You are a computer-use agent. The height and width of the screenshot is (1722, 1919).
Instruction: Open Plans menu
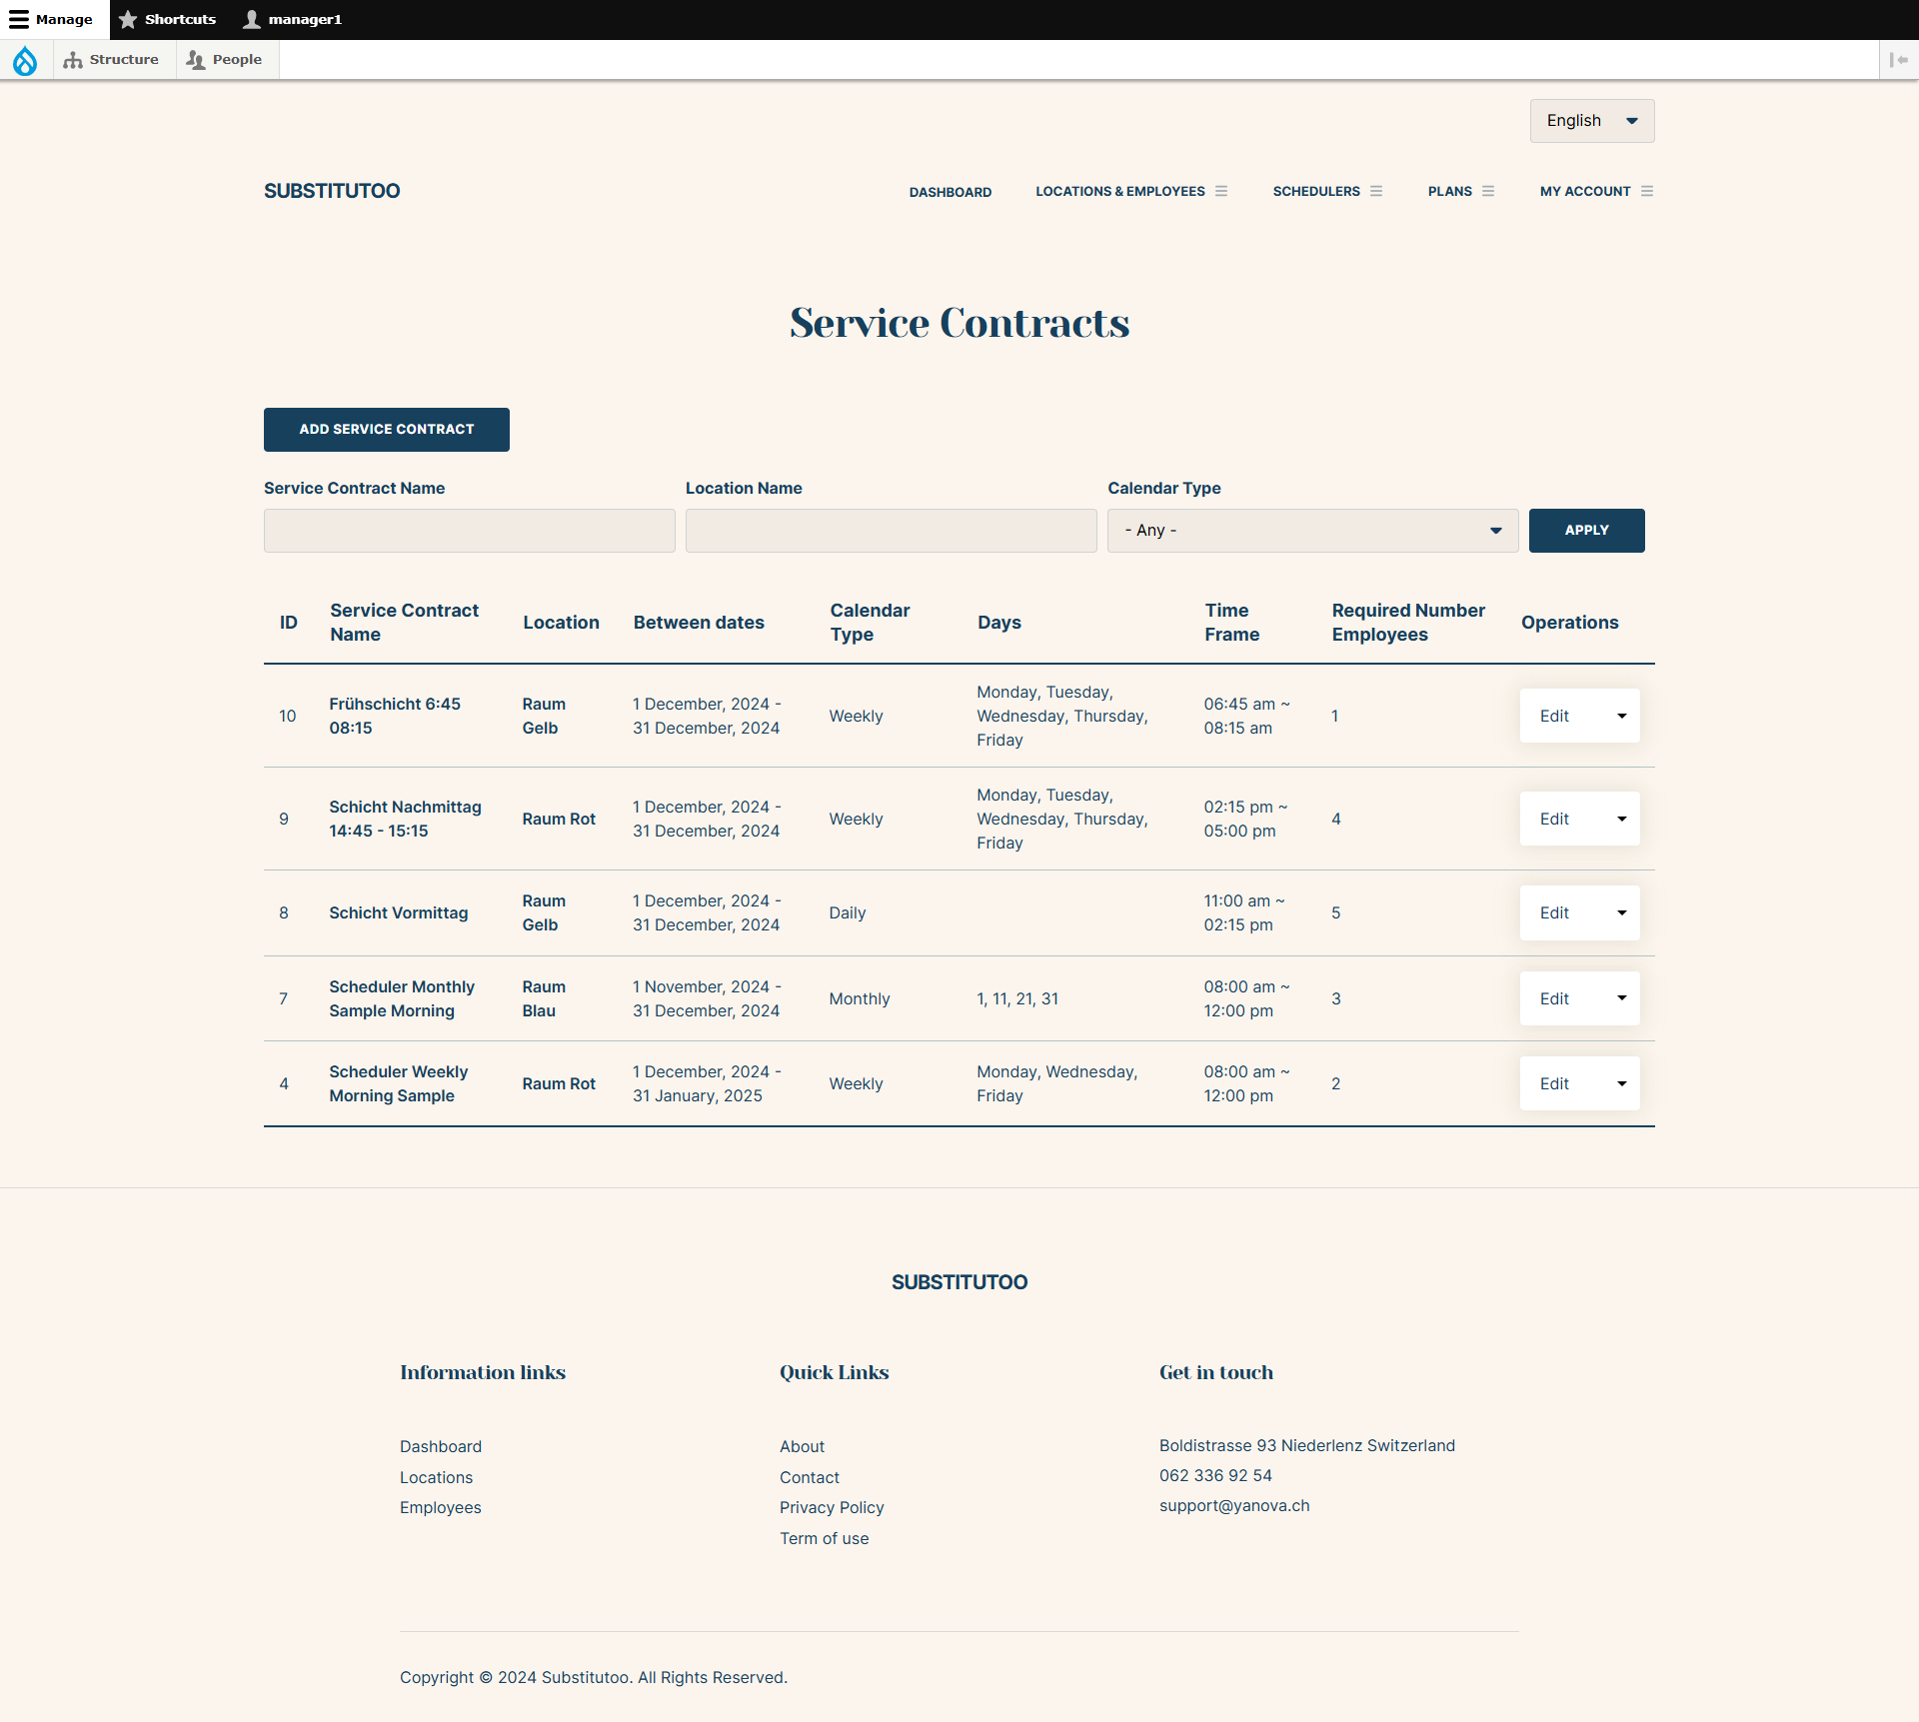tap(1449, 191)
